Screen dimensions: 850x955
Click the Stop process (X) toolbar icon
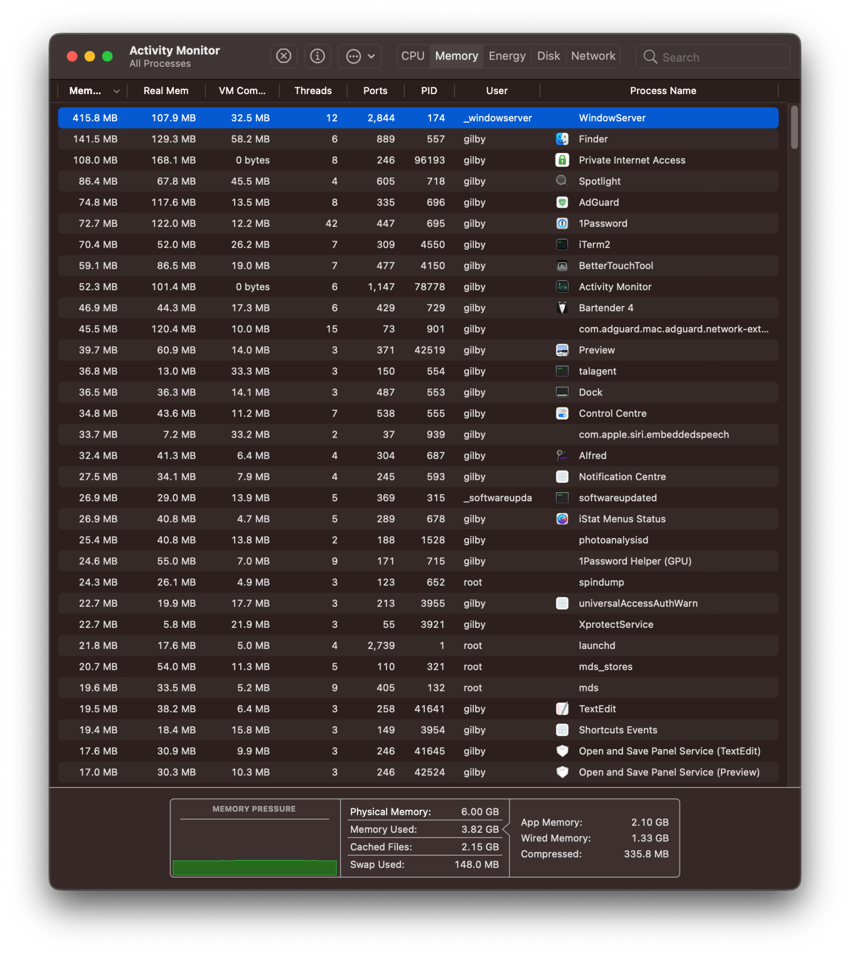point(284,56)
